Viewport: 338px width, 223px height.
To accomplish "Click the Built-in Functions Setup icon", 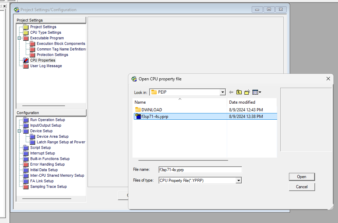I will (x=26, y=159).
